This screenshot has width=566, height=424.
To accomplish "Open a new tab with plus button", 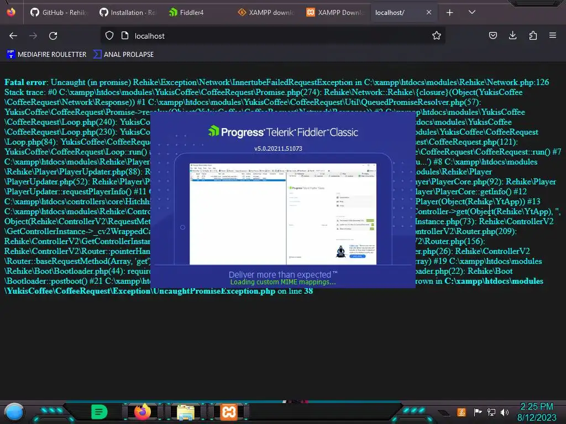I will coord(450,13).
